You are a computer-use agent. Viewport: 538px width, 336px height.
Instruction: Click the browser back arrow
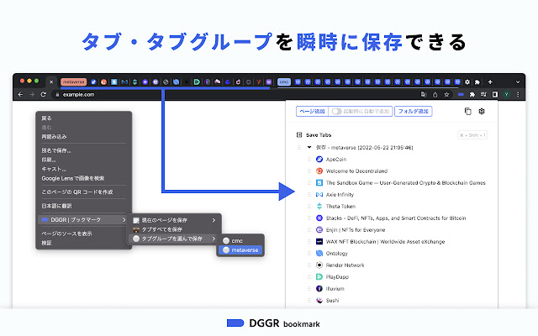(20, 94)
